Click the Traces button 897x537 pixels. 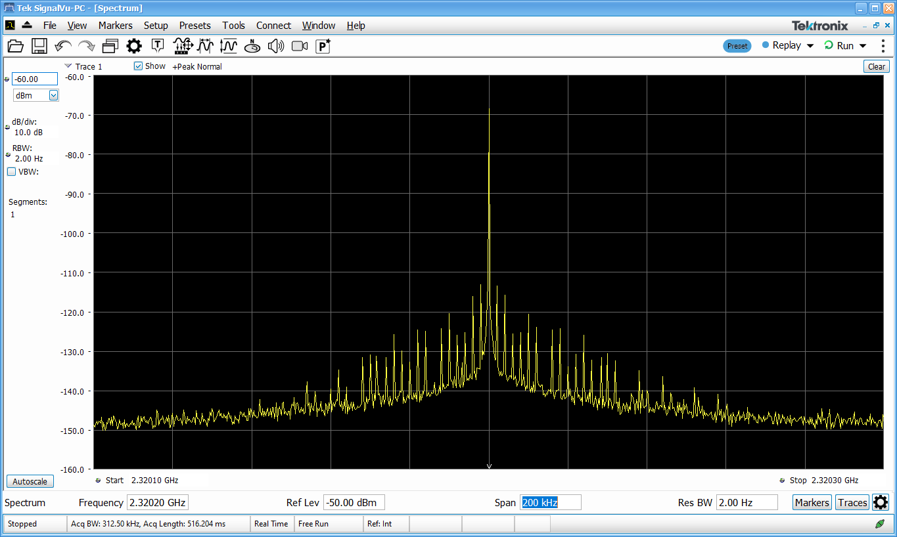coord(852,503)
